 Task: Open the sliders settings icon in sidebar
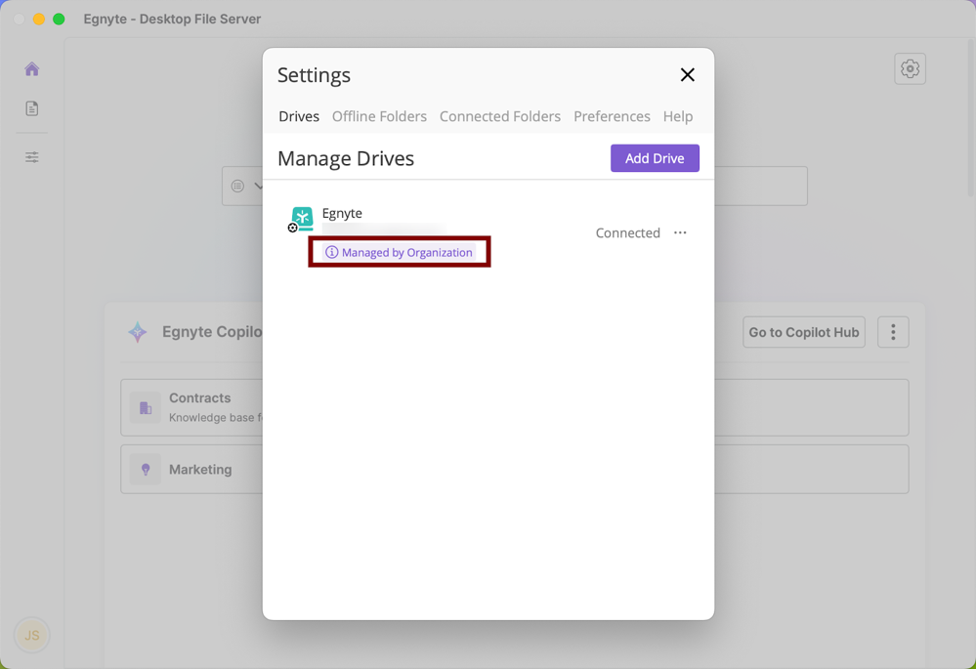point(31,157)
